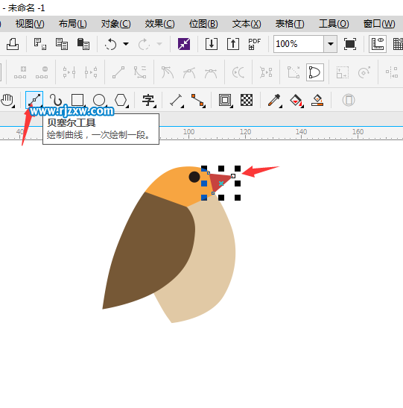Click the Publish to PDF button
Viewport: 403px width, 408px height.
coord(254,44)
